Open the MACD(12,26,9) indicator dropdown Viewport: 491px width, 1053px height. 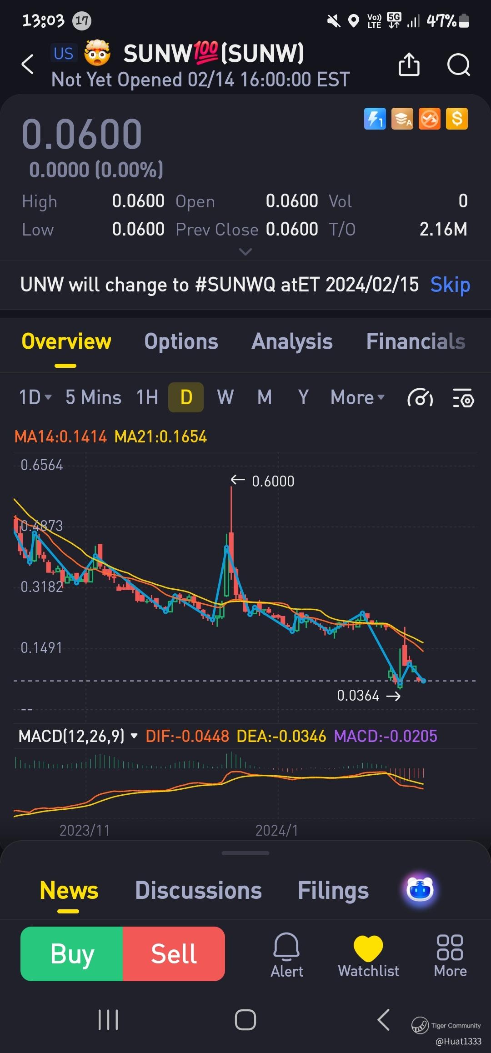[x=78, y=736]
